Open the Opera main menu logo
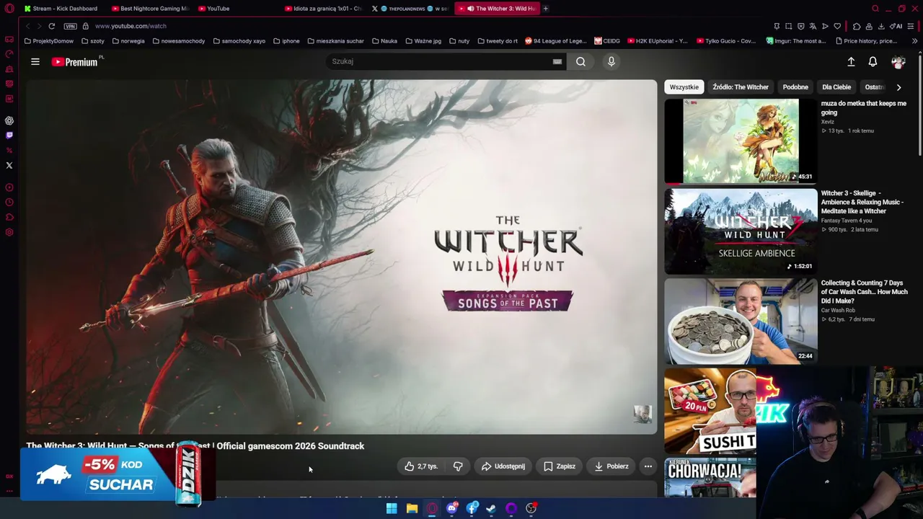Viewport: 923px width, 519px height. [x=9, y=9]
